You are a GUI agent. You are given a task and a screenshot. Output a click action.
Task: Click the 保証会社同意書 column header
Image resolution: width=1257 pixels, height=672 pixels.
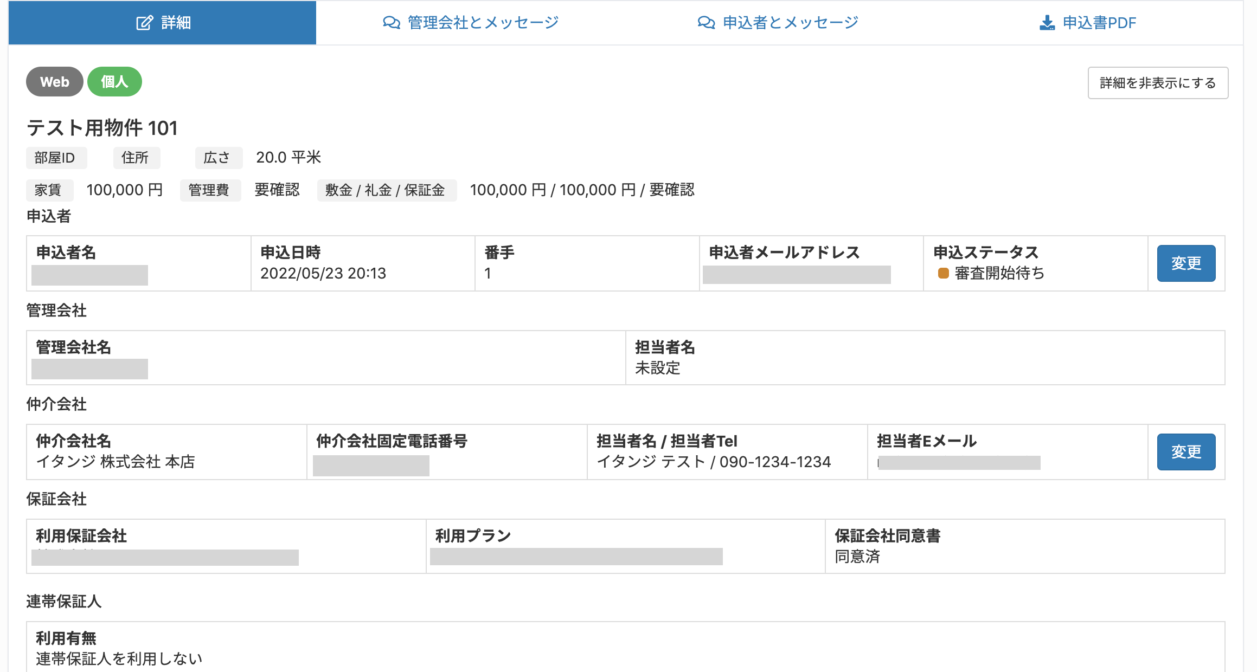click(887, 536)
